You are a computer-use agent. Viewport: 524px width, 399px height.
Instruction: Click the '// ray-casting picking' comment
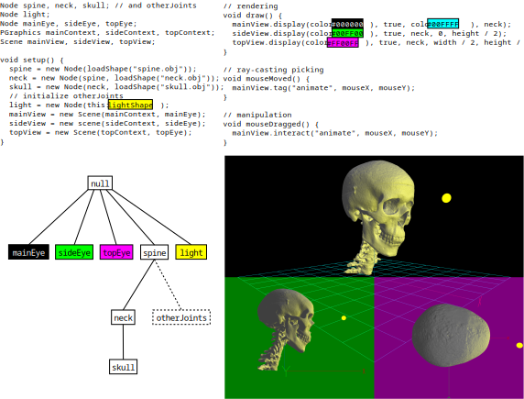pos(273,70)
